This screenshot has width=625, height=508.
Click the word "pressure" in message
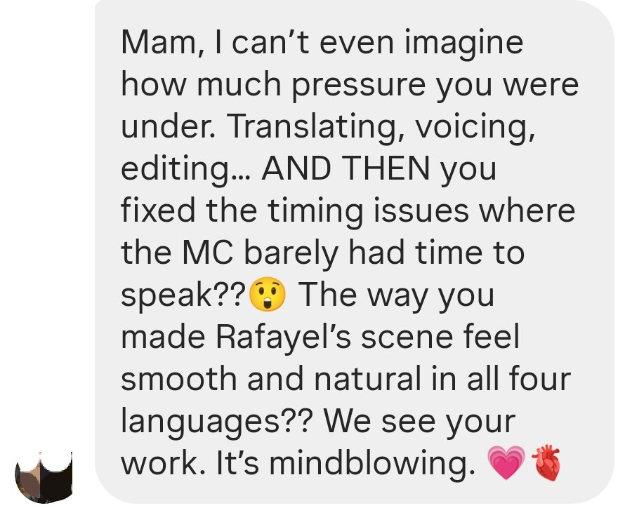click(359, 86)
